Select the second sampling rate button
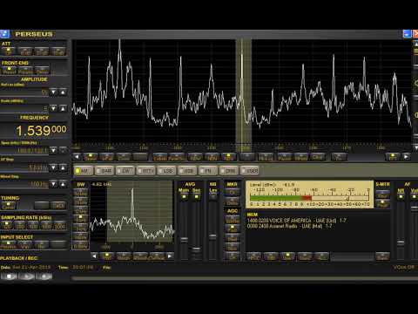Viewport: 418px width, 314px height. 20,226
